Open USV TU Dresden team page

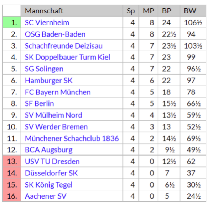coord(52,162)
